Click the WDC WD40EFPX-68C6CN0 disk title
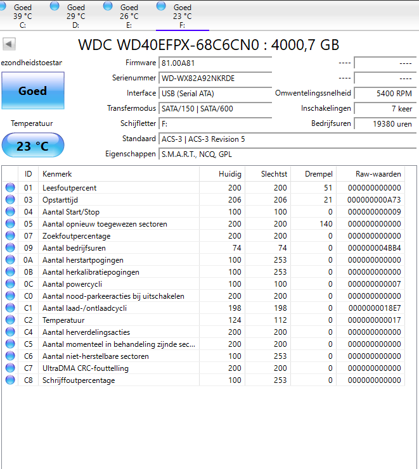Viewport: 419px width, 469px height. 209,45
